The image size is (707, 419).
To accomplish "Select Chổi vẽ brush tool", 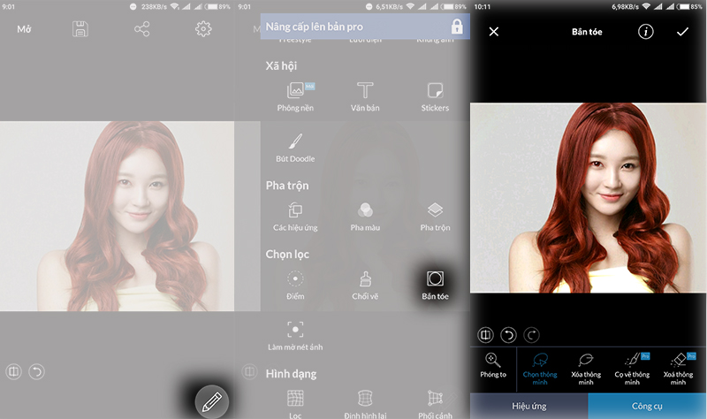I will (365, 286).
